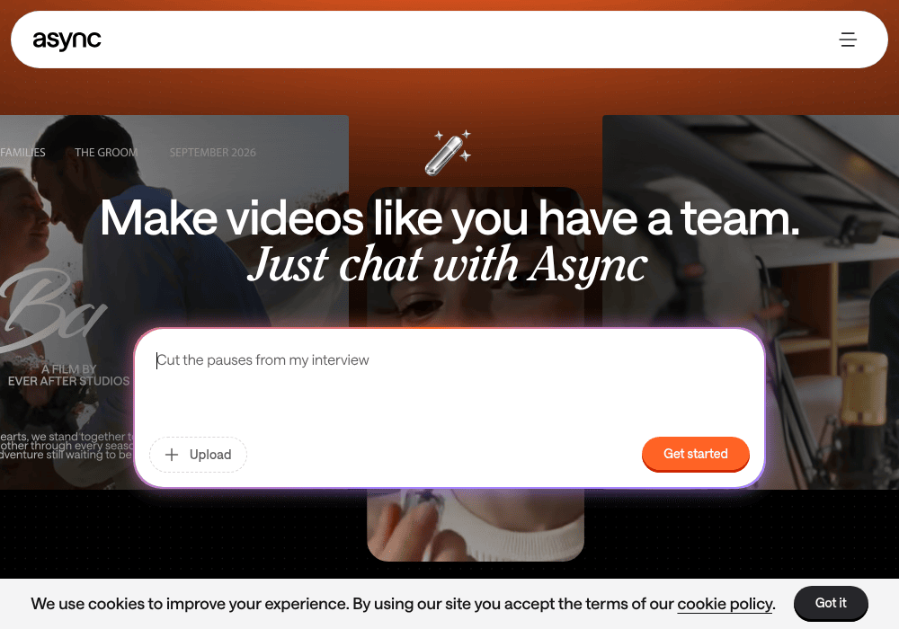Click the Upload label text
Image resolution: width=899 pixels, height=629 pixels.
210,455
